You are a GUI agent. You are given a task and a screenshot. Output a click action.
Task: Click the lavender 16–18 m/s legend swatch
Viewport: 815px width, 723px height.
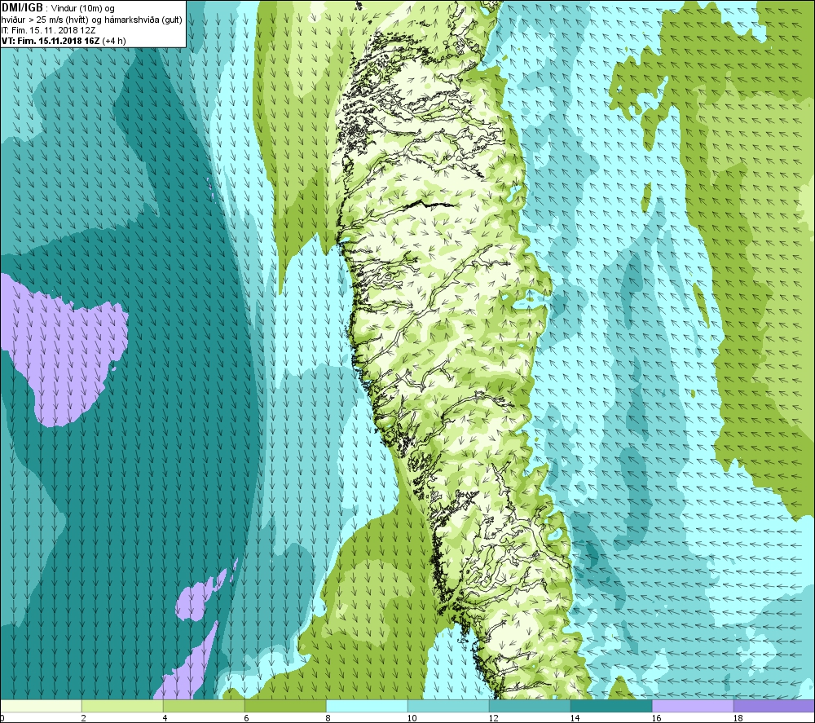(x=693, y=706)
